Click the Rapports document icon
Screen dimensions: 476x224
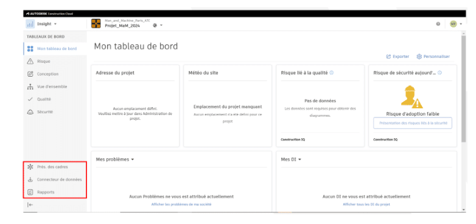(30, 192)
